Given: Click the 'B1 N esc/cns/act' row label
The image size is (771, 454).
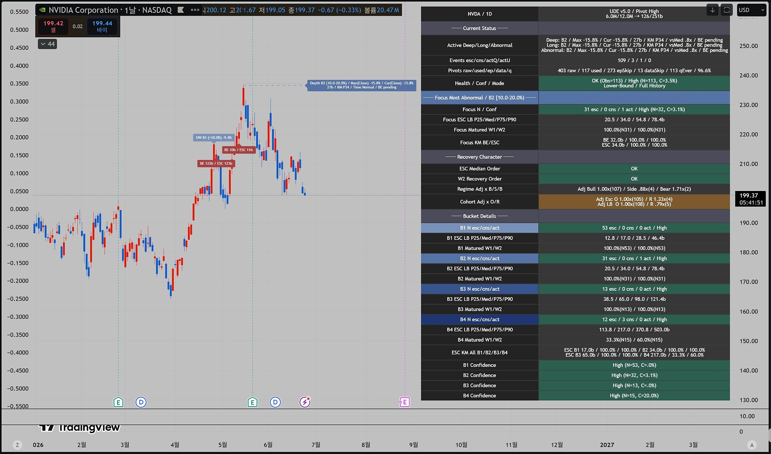Looking at the screenshot, I should [479, 228].
